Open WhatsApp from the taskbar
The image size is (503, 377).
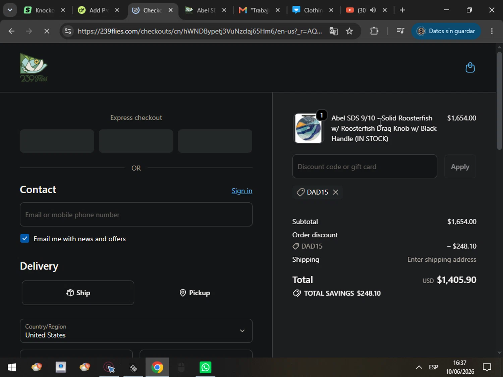[205, 367]
